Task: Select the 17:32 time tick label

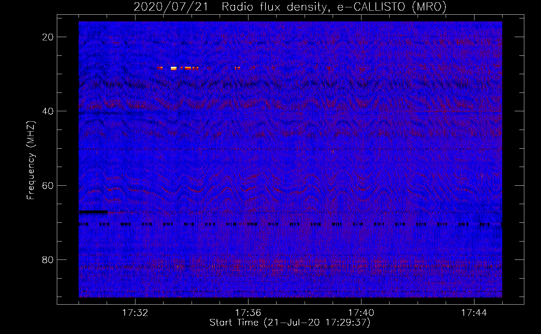Action: click(x=135, y=313)
